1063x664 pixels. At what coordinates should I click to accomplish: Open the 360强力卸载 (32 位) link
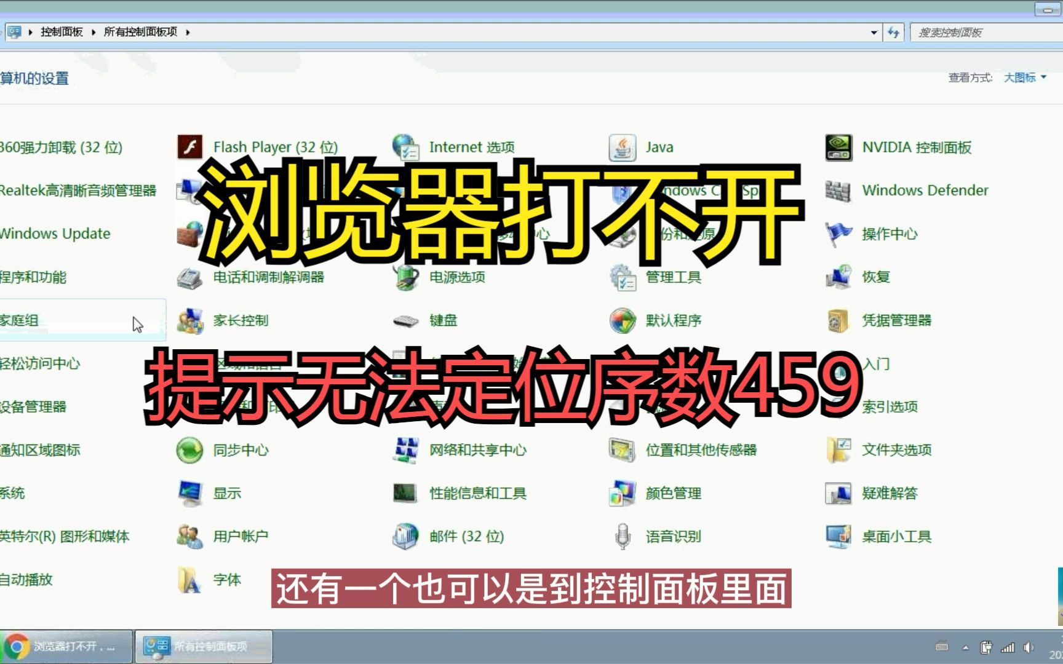point(61,148)
